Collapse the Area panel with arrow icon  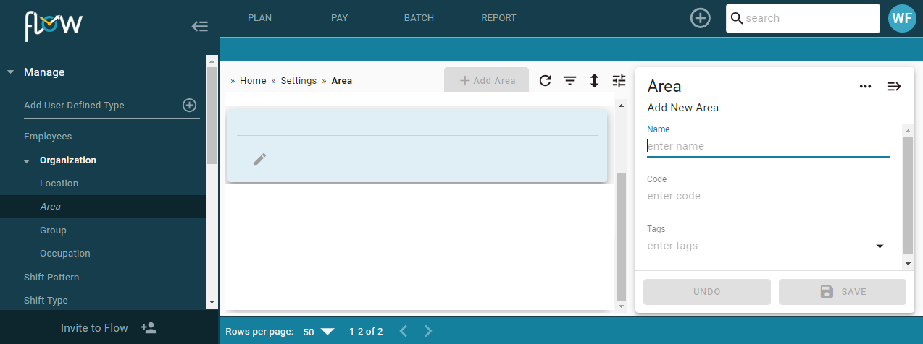point(894,87)
